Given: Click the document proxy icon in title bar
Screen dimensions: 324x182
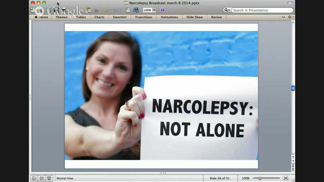Looking at the screenshot, I should pyautogui.click(x=126, y=3).
